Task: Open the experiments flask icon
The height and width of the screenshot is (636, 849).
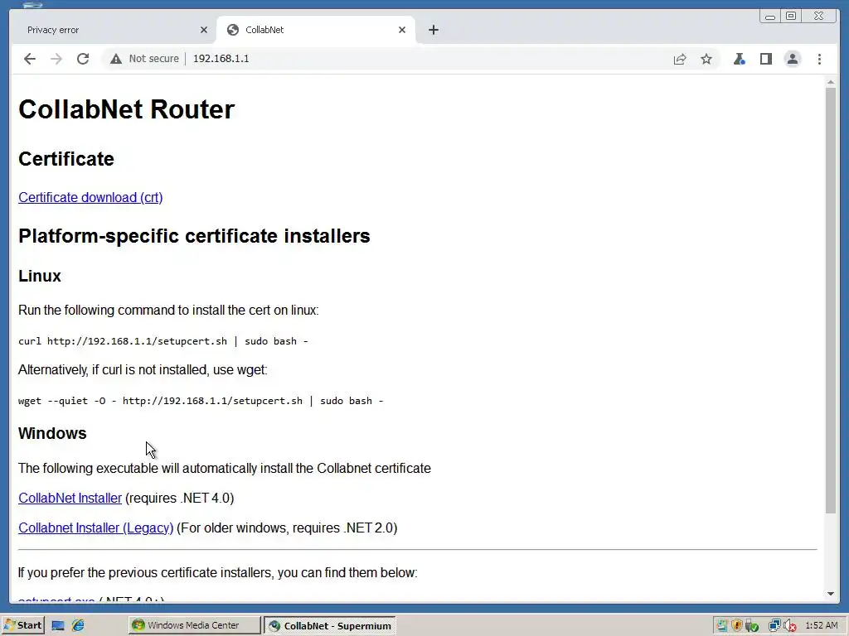Action: [x=739, y=59]
